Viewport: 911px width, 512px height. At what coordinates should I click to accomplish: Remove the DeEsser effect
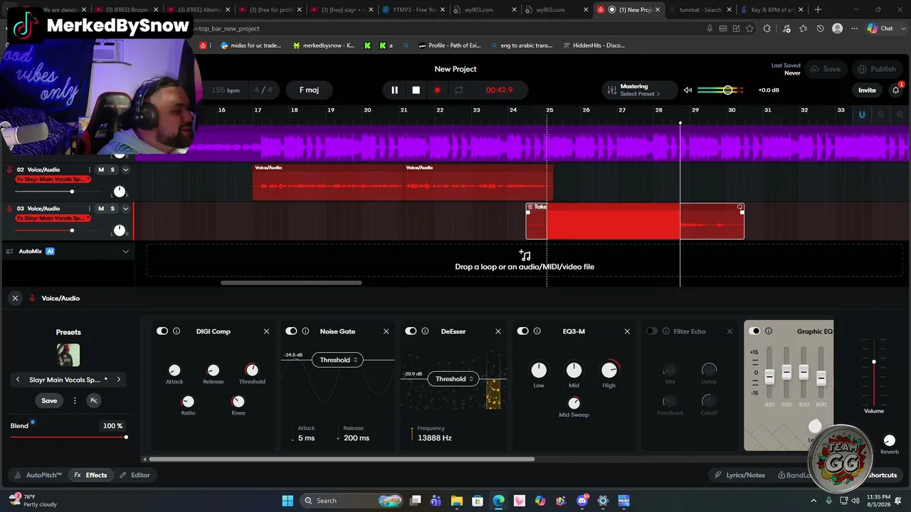point(498,331)
